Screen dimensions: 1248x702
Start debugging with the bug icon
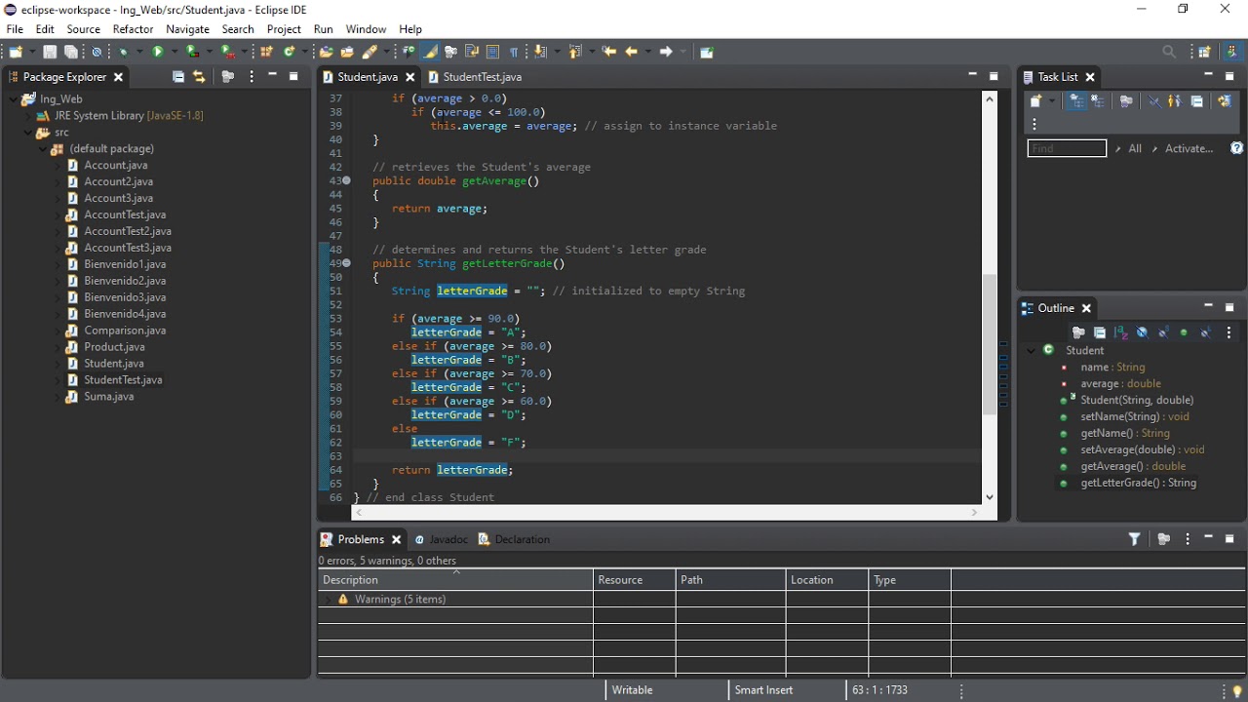point(124,52)
